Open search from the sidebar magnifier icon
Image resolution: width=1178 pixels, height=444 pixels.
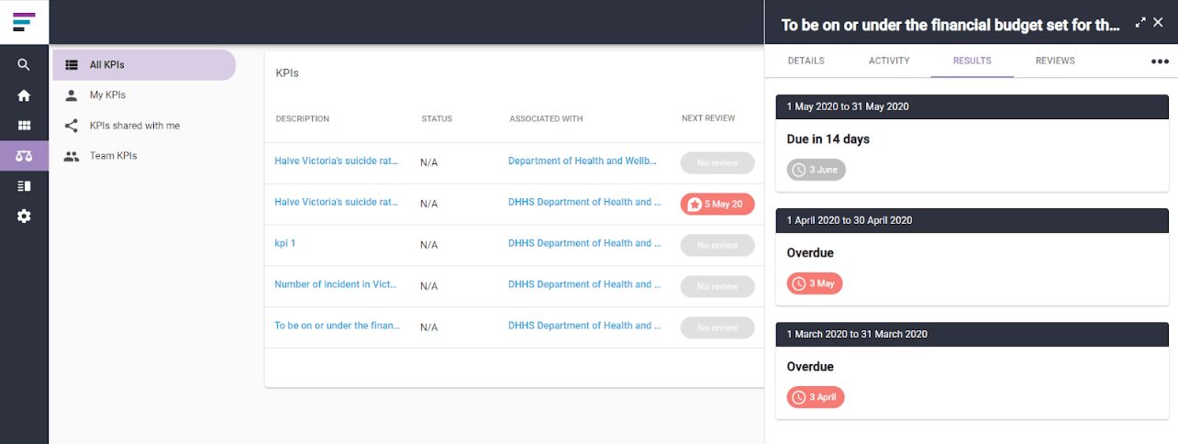click(24, 65)
